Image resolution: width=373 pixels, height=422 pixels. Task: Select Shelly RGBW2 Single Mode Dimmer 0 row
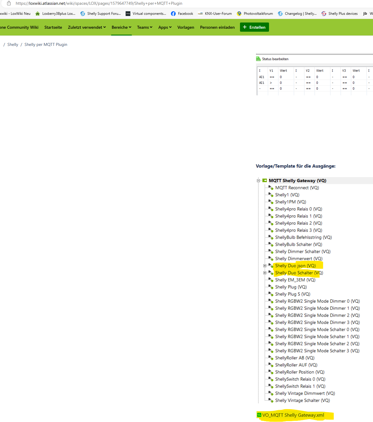click(317, 301)
